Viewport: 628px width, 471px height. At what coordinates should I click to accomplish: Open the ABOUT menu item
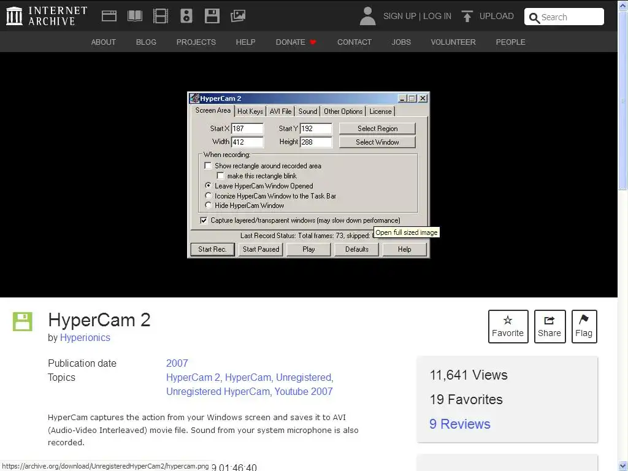point(103,42)
